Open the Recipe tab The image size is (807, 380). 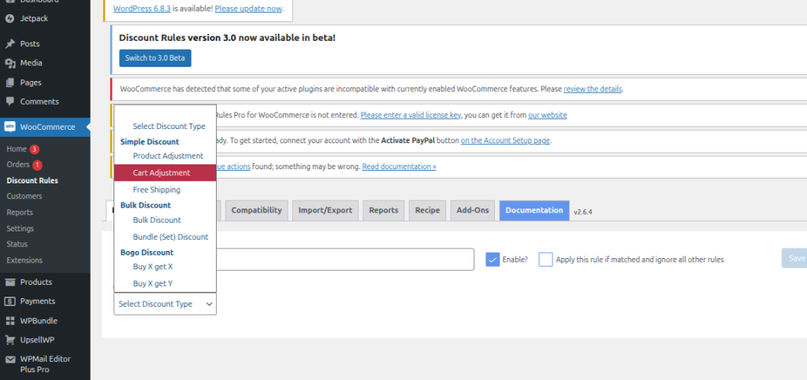point(427,211)
